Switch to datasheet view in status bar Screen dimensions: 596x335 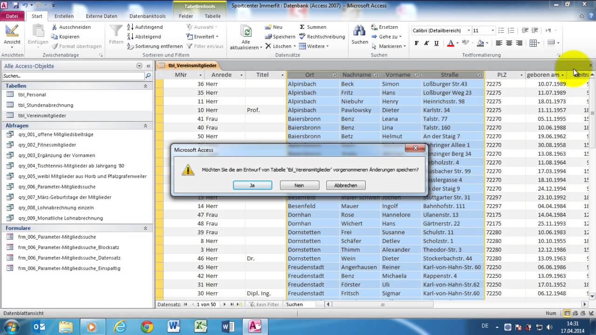coord(567,314)
